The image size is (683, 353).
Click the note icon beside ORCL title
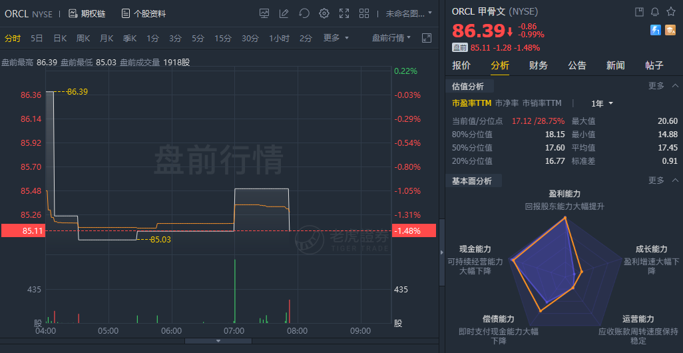click(x=639, y=12)
